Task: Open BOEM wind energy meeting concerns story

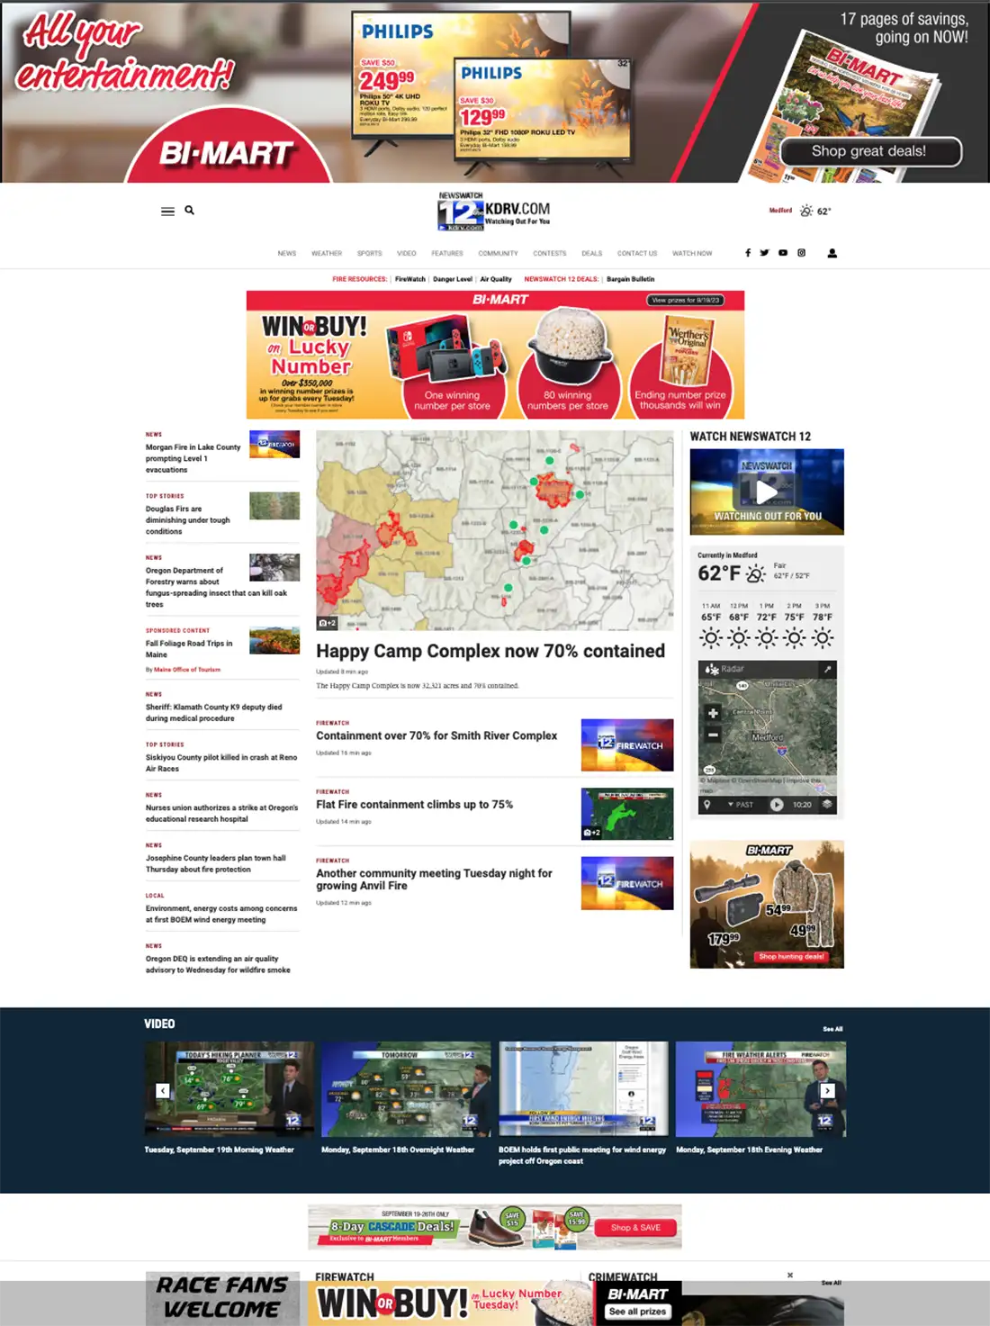Action: point(221,915)
